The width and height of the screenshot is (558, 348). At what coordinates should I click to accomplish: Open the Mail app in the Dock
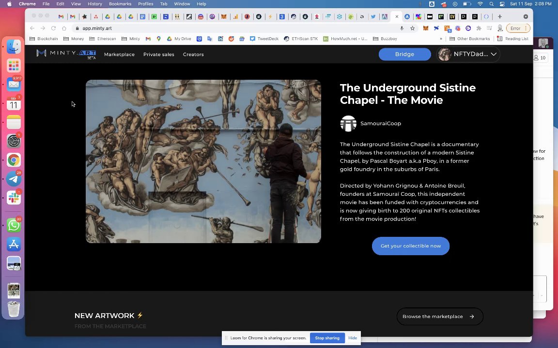point(14,85)
